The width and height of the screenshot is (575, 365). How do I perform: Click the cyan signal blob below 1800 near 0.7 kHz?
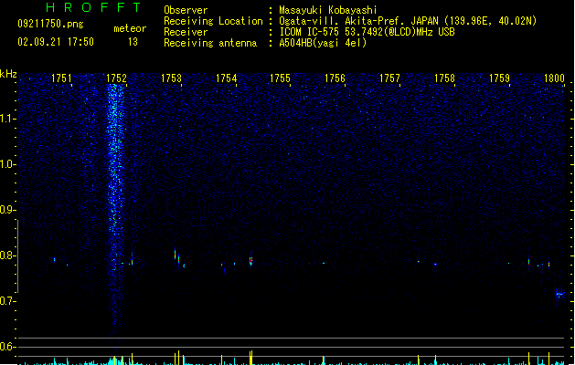(559, 294)
